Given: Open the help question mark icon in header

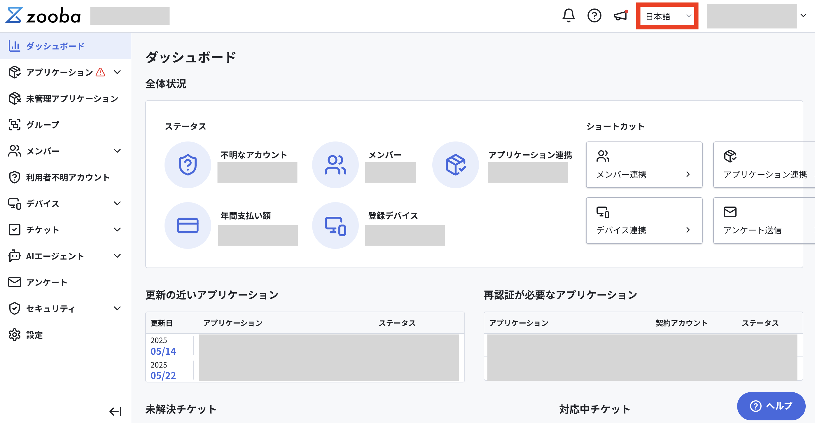Looking at the screenshot, I should click(x=594, y=15).
